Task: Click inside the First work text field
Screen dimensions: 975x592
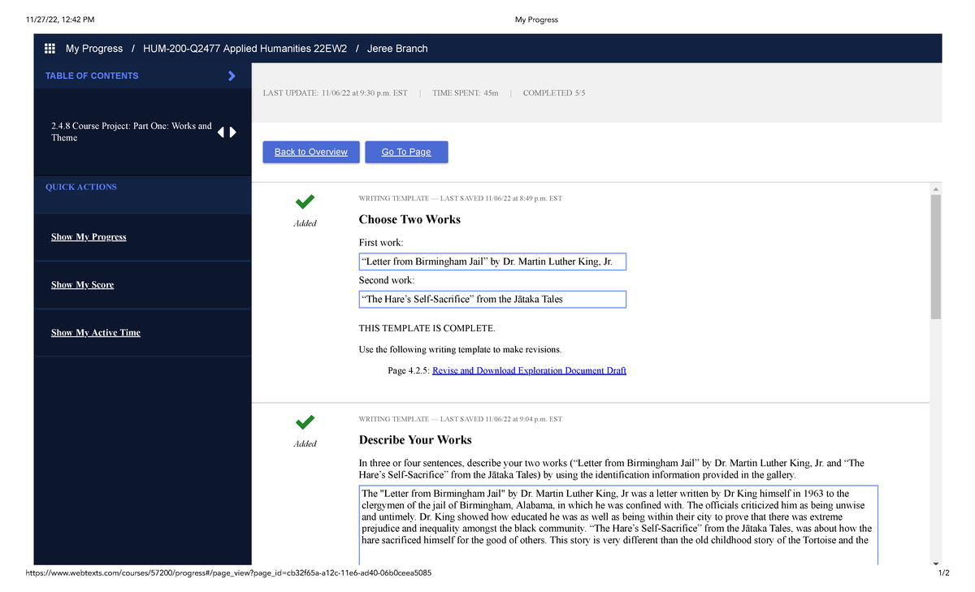Action: point(492,261)
